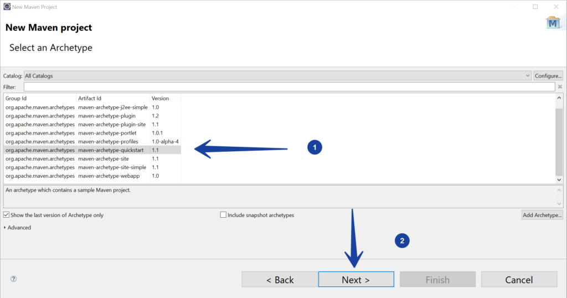Screen dimensions: 567x298
Task: Click the help question mark icon
Action: (x=13, y=279)
